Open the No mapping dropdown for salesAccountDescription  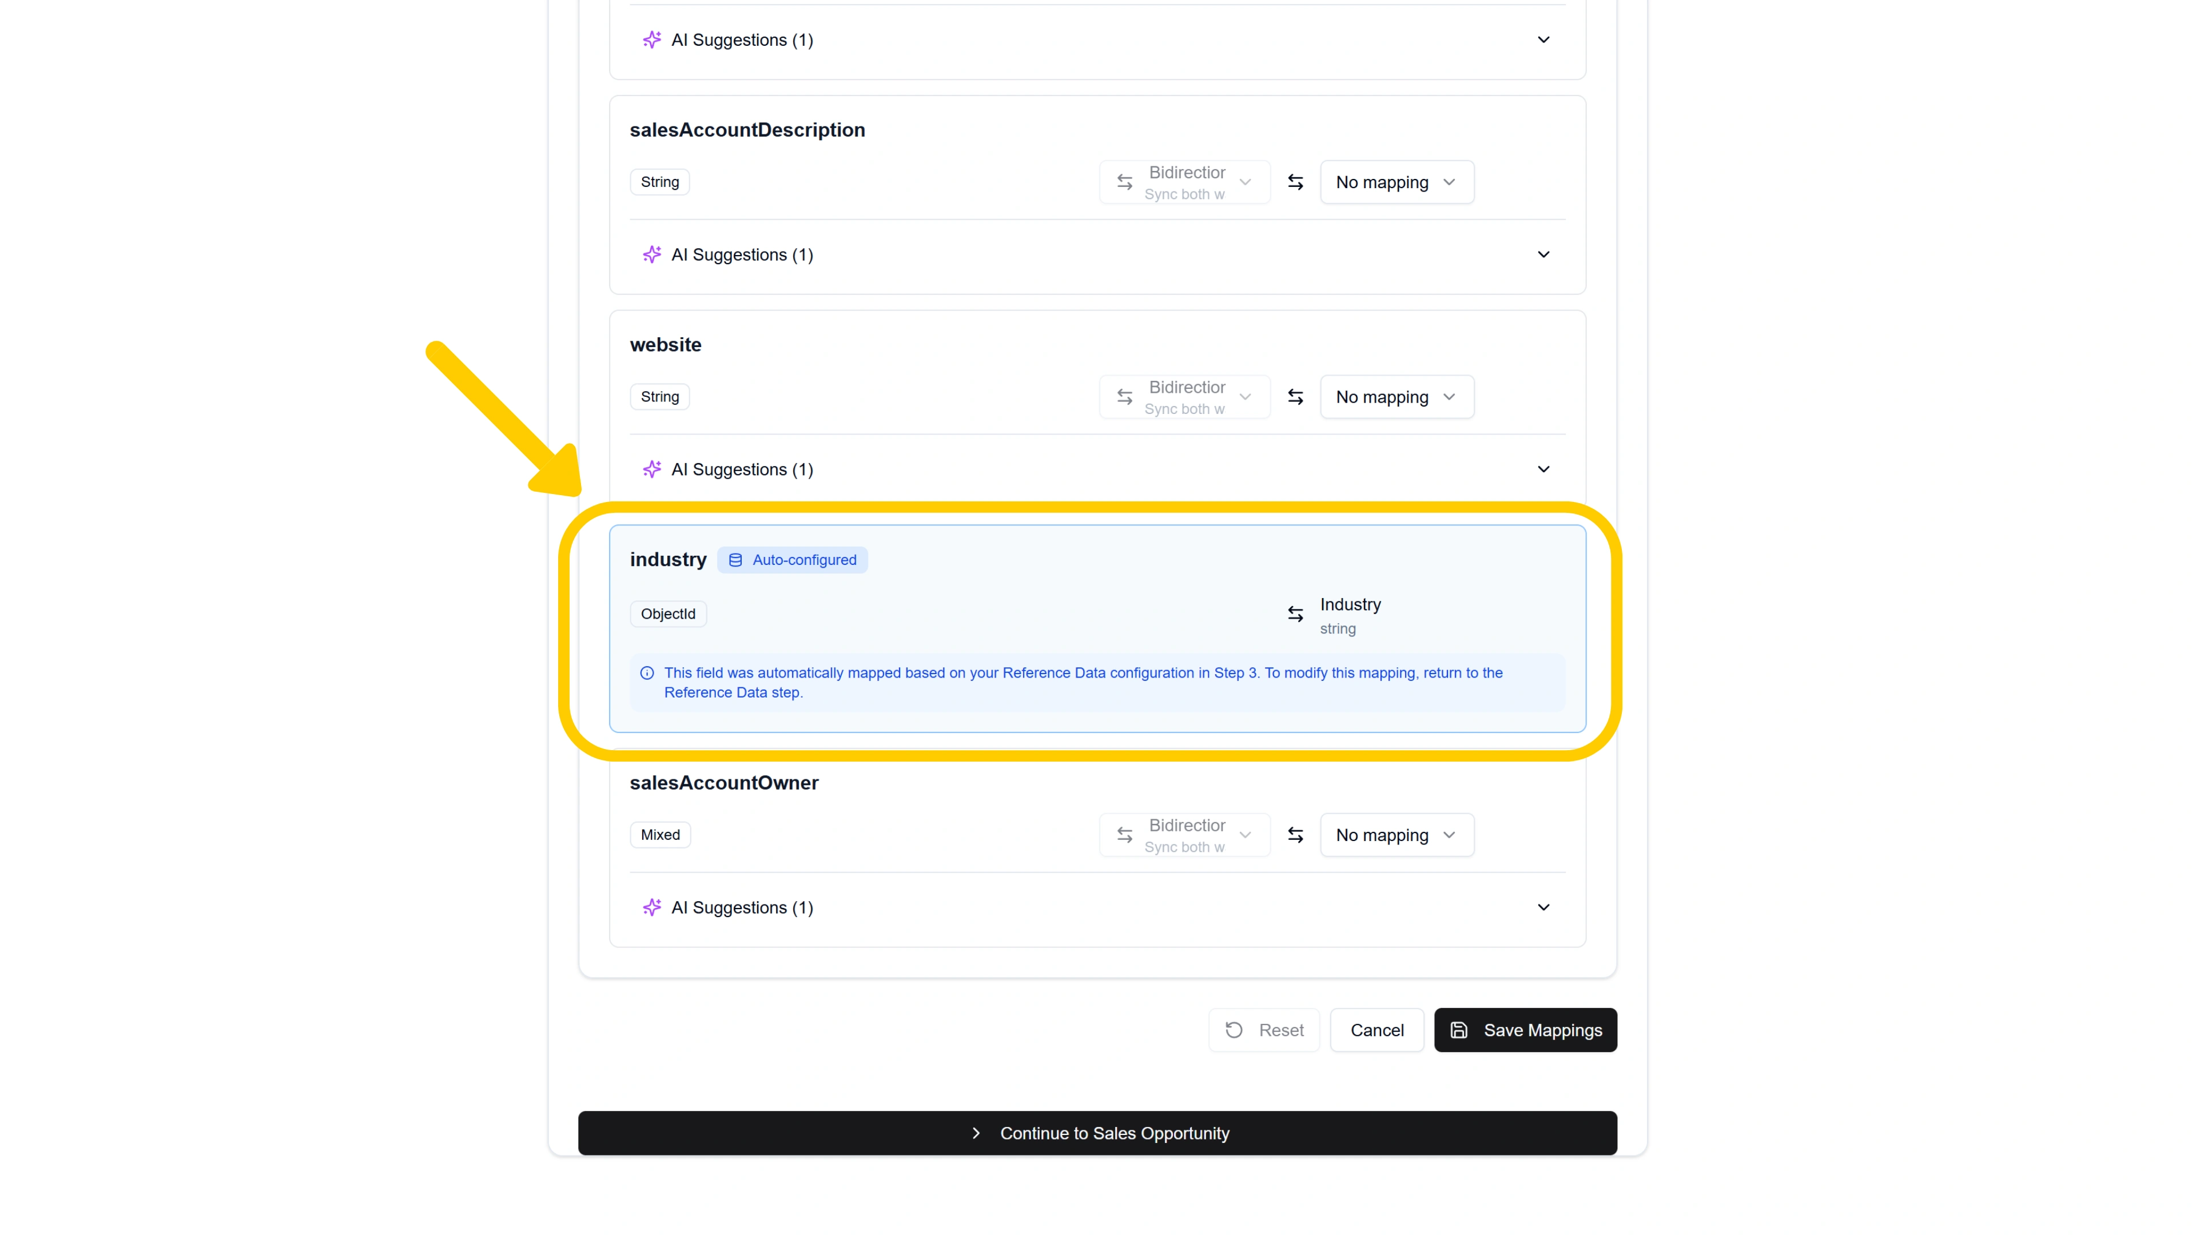point(1397,182)
